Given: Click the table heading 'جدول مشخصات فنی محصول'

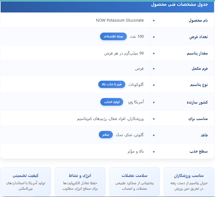Looking at the screenshot, I should pyautogui.click(x=179, y=4).
